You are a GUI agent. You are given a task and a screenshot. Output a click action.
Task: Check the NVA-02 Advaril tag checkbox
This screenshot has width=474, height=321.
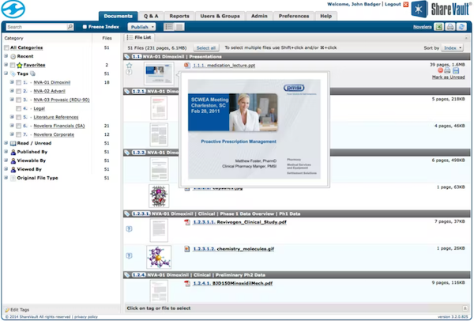point(18,91)
